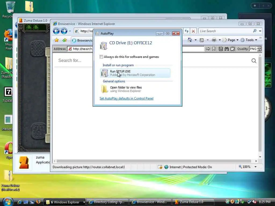Viewport: 275px width, 206px height.
Task: Open Live Search provider dropdown arrow
Action: [x=260, y=31]
